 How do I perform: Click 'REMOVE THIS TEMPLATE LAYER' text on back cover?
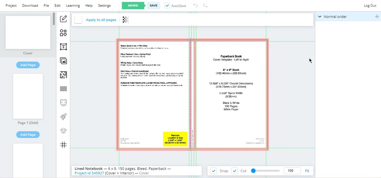tap(149, 83)
